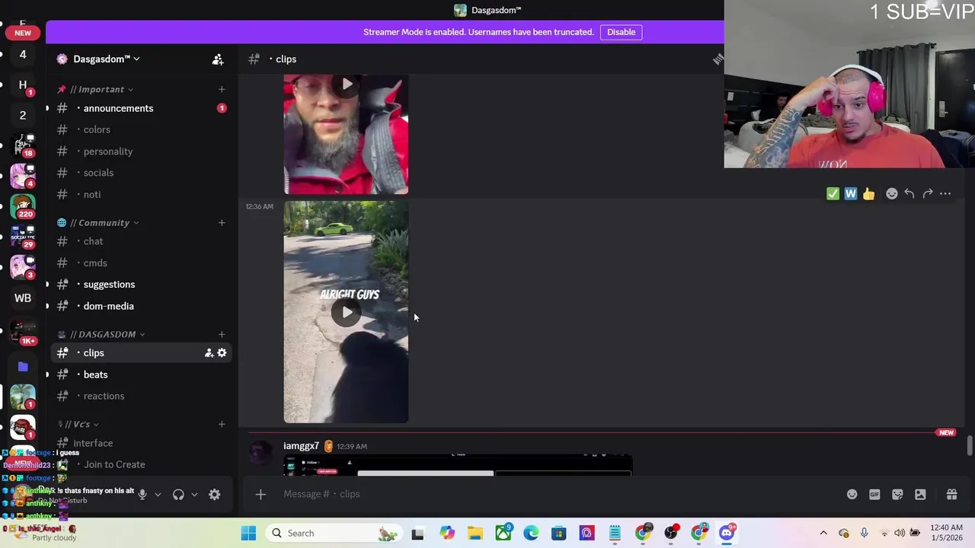Add thumbs up reaction to message
The image size is (975, 548).
click(869, 194)
